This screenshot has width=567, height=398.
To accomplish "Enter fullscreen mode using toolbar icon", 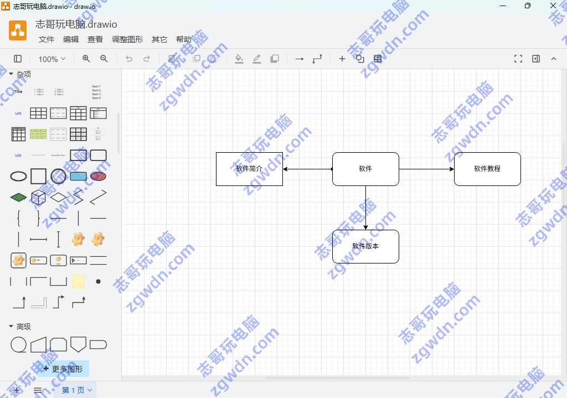I will [x=518, y=59].
